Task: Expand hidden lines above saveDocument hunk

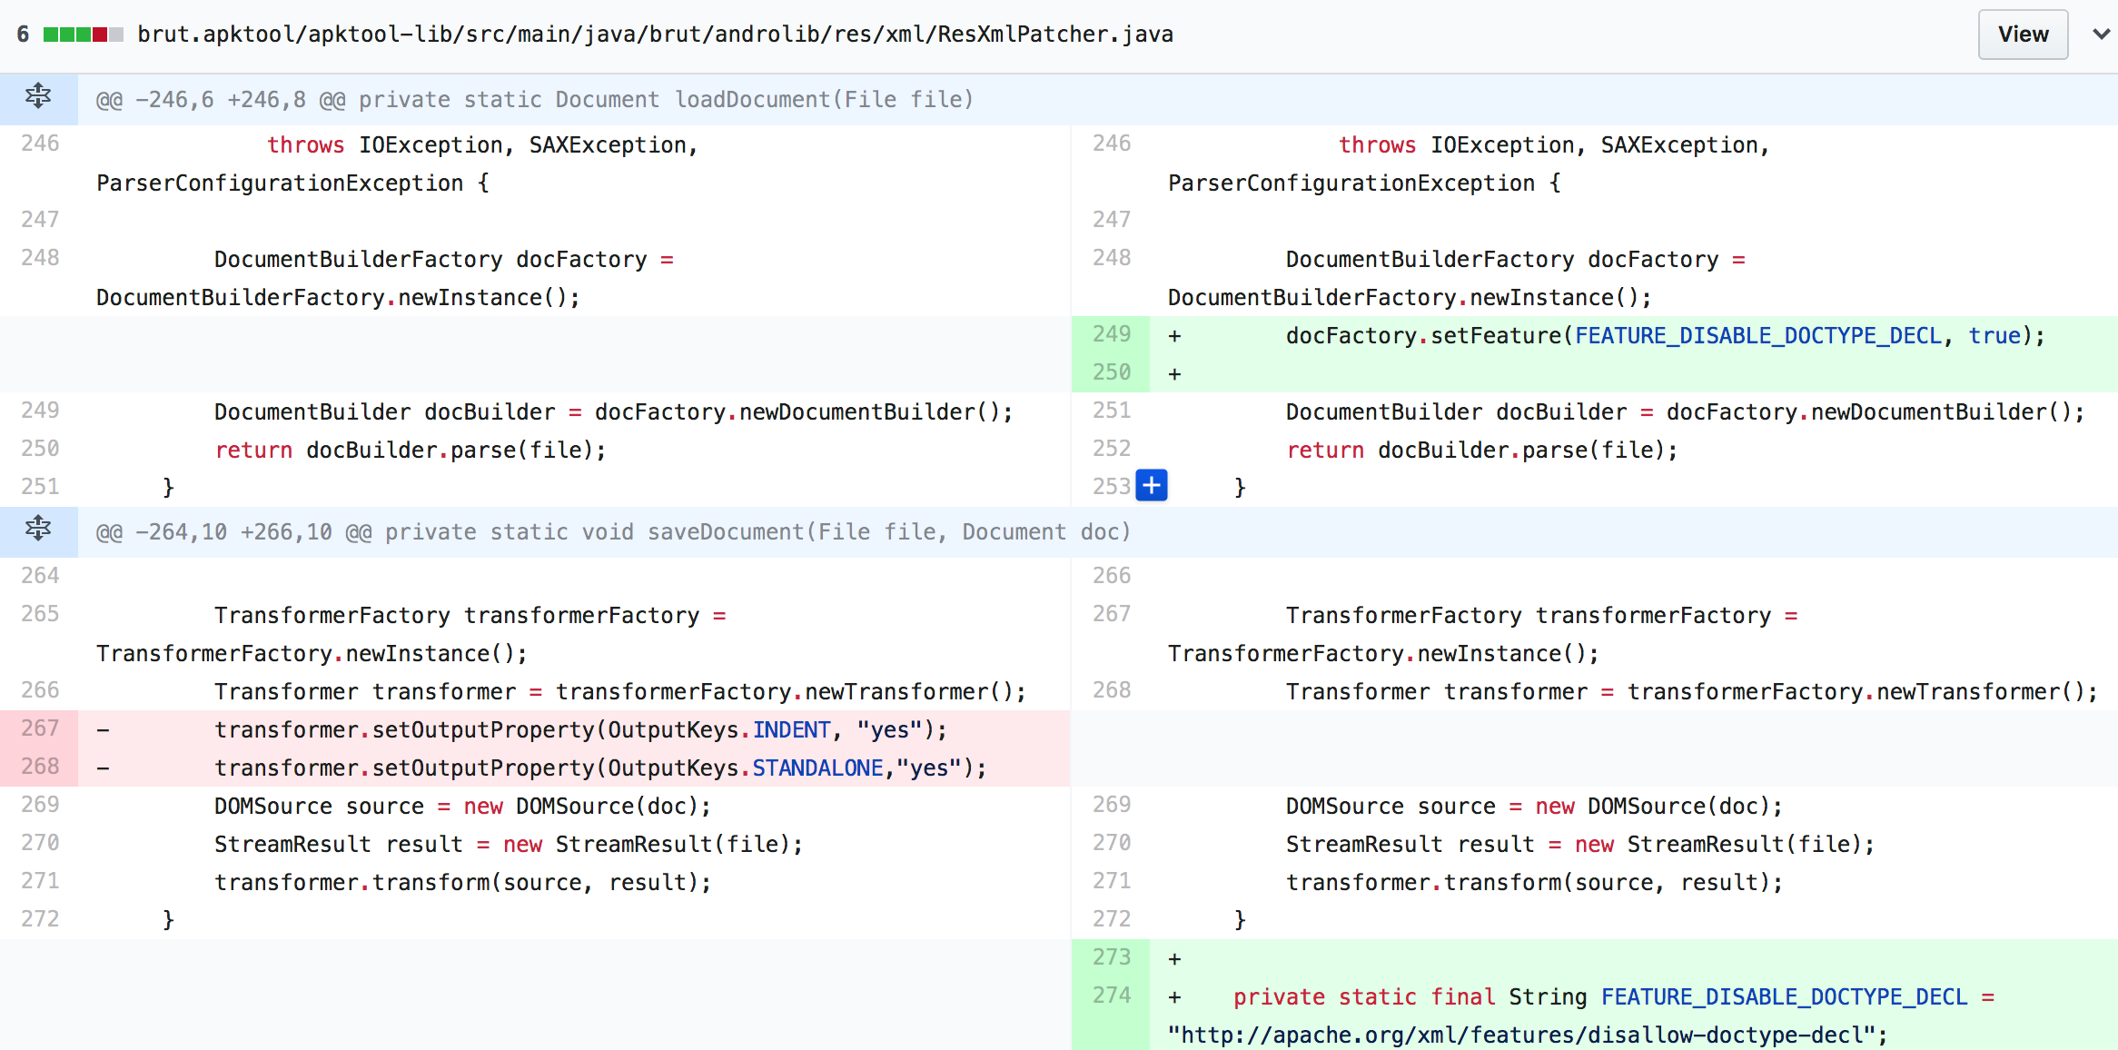Action: 38,529
